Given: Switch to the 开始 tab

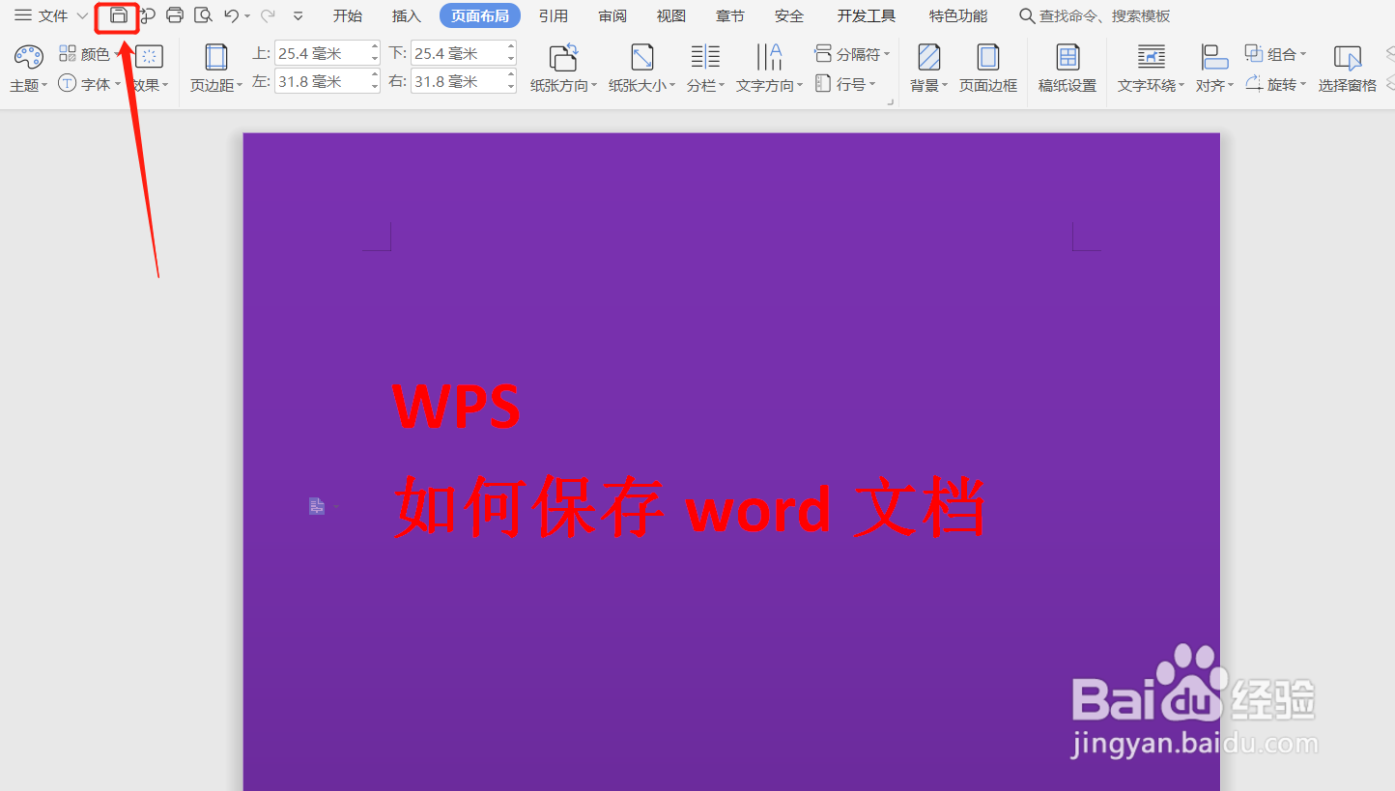Looking at the screenshot, I should 348,15.
